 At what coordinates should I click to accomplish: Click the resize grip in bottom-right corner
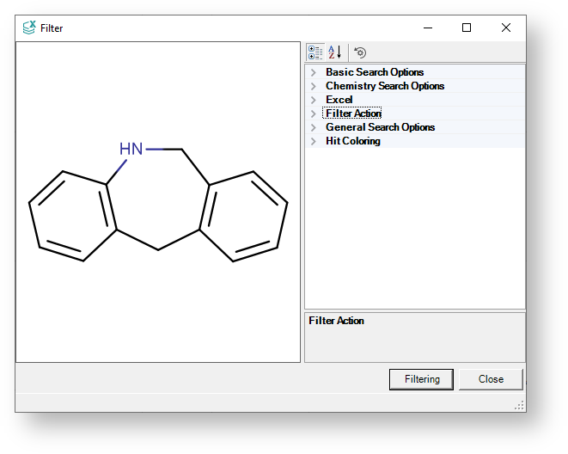[x=519, y=405]
